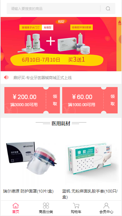
Task: Open the 会员中心 member profile icon
Action: pos(106,205)
